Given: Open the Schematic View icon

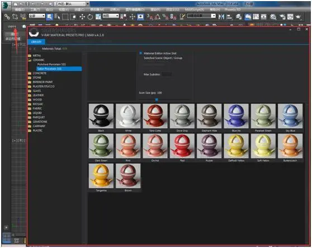Looking at the screenshot, I should [264, 17].
